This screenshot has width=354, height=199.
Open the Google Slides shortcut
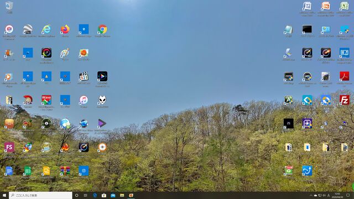point(46,171)
